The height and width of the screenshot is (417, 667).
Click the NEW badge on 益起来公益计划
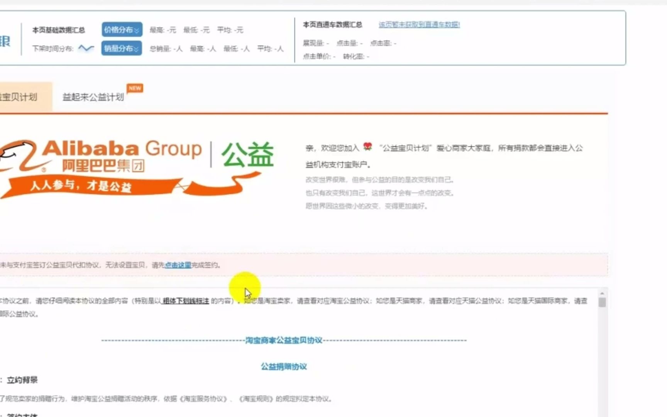click(135, 88)
